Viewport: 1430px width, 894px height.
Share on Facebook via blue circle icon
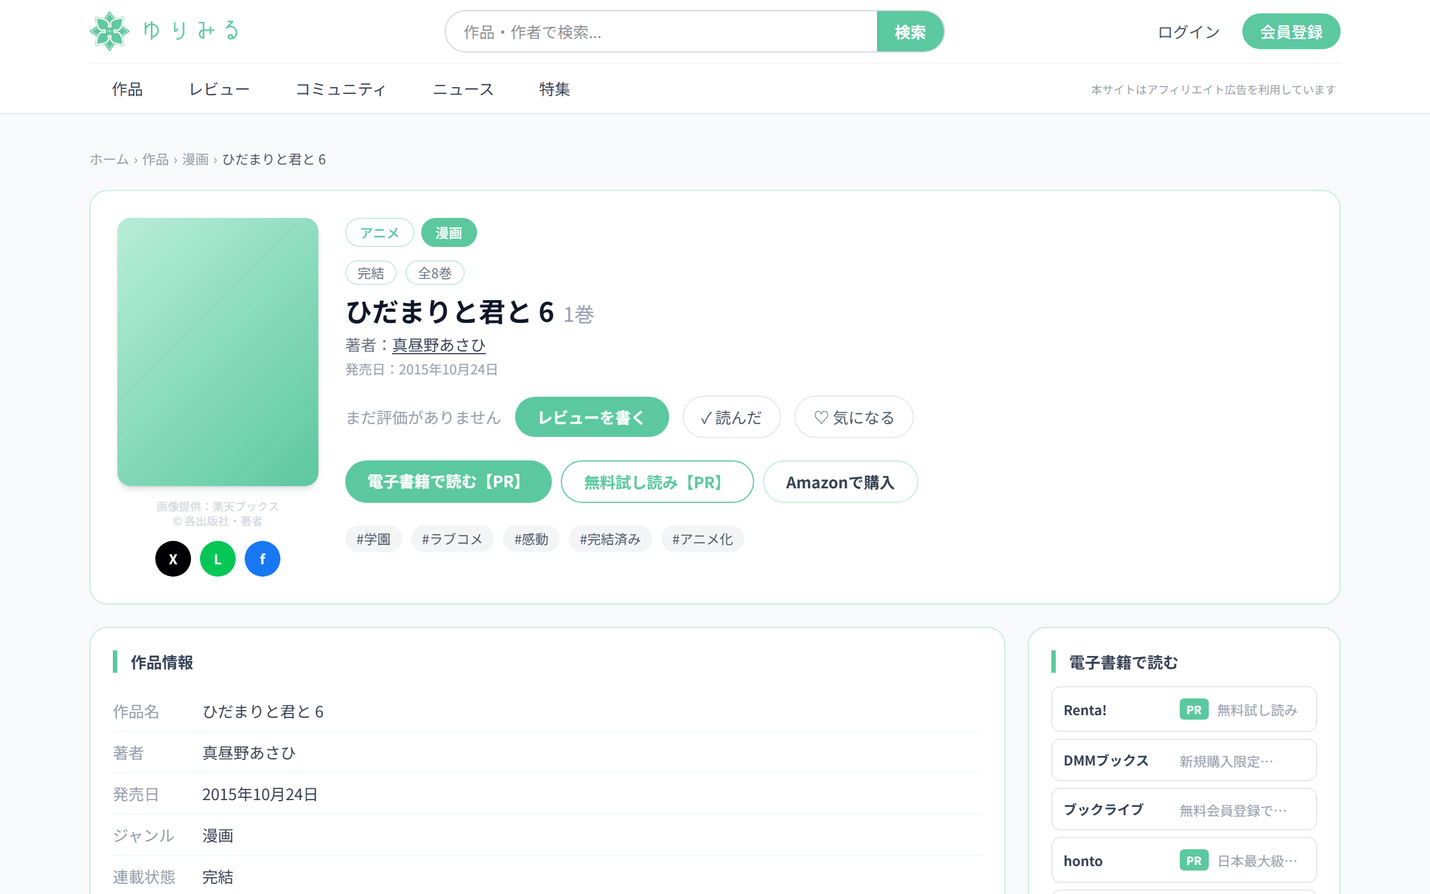263,559
